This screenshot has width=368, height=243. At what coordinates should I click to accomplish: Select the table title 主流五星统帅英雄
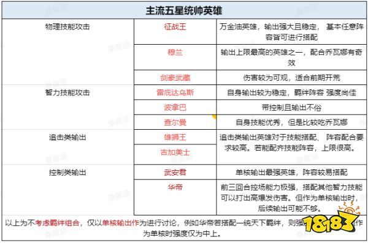184,10
